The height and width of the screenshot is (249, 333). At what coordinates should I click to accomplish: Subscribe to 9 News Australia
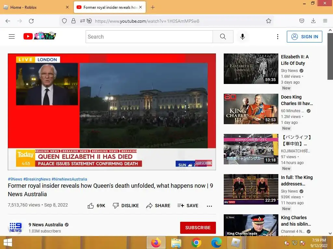click(x=198, y=228)
